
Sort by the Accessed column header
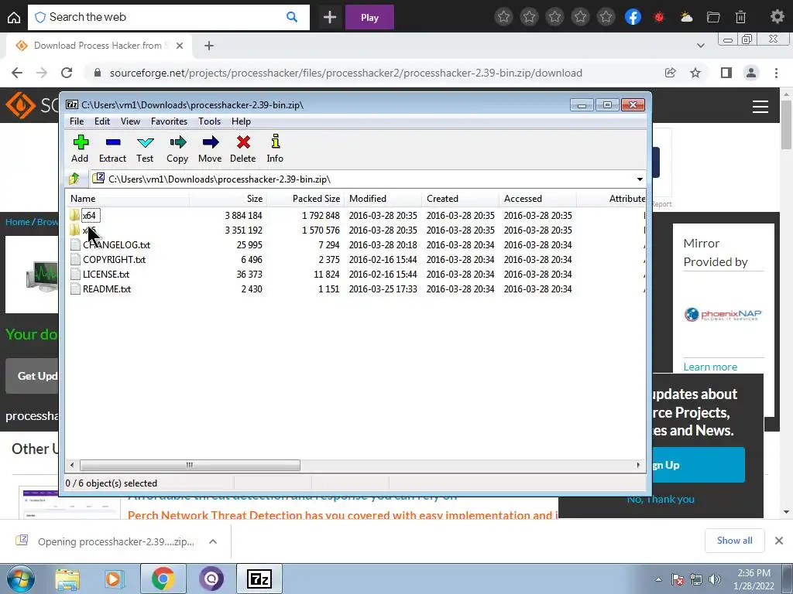click(x=537, y=199)
